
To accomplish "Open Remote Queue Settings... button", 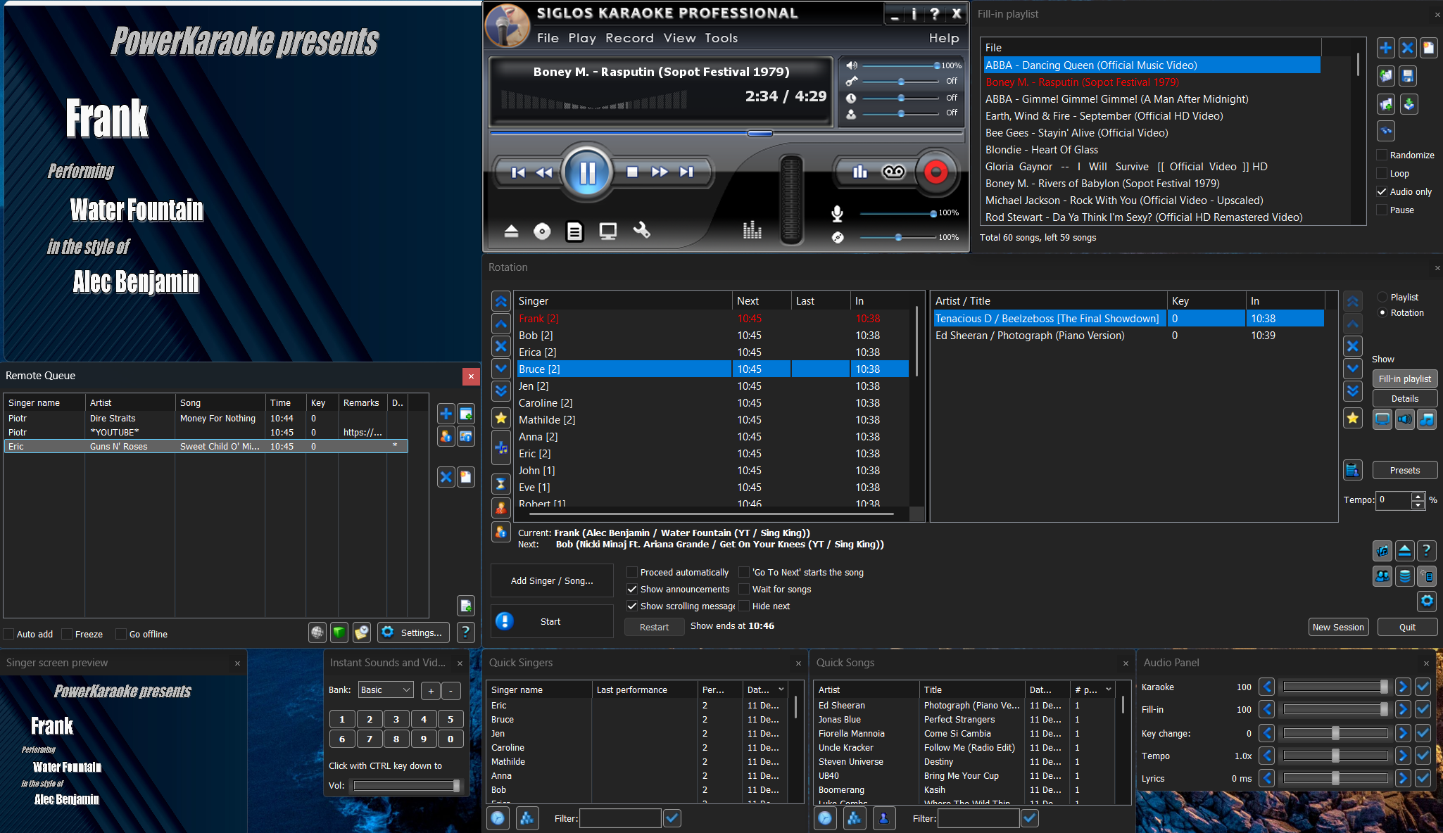I will click(414, 632).
